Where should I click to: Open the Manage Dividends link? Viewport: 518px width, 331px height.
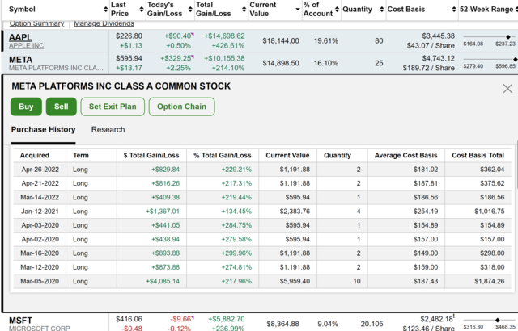pyautogui.click(x=104, y=23)
